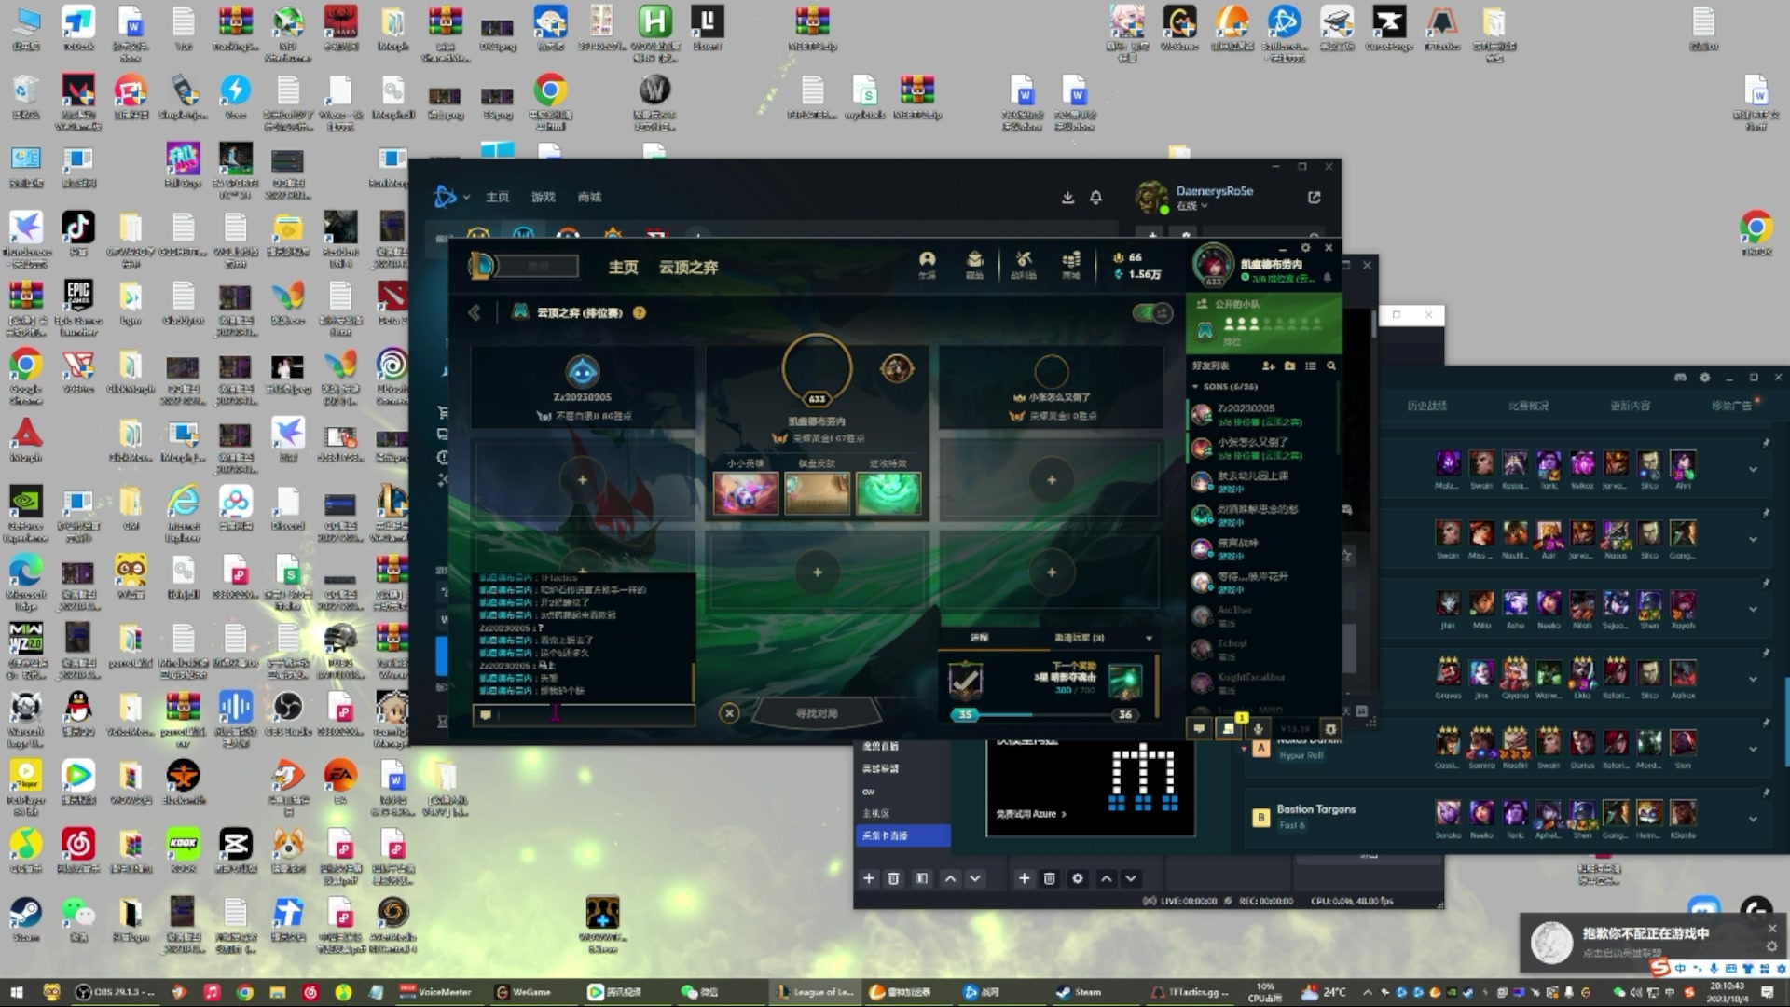Click the add scene plus button in OBS
1790x1007 pixels.
coord(869,878)
